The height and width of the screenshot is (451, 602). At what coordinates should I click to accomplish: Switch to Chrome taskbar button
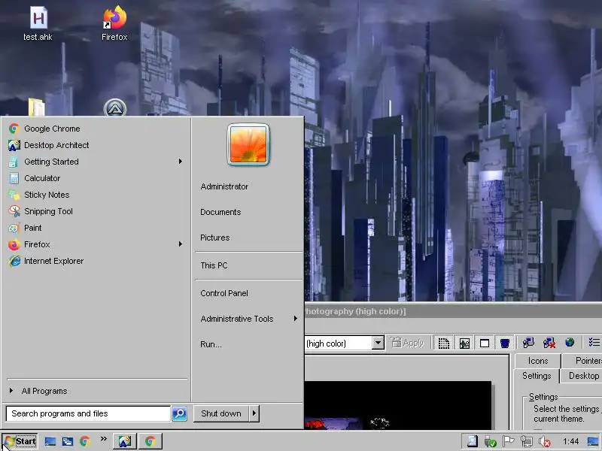[150, 441]
